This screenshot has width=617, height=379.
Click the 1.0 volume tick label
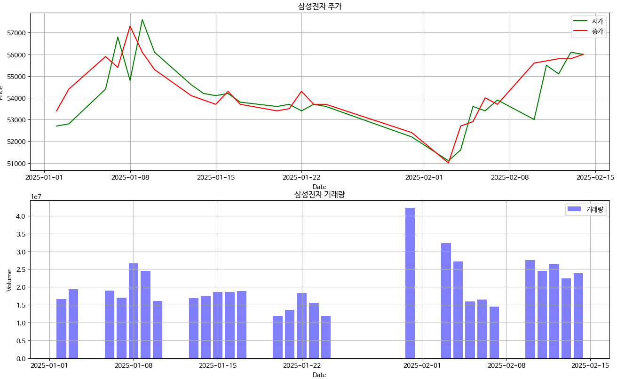(x=22, y=323)
